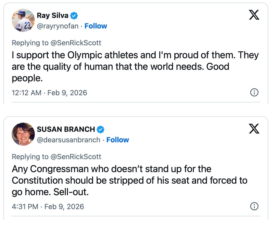Open the 12:12 AM Feb 9, 2026 timestamp
The height and width of the screenshot is (227, 273).
(49, 93)
